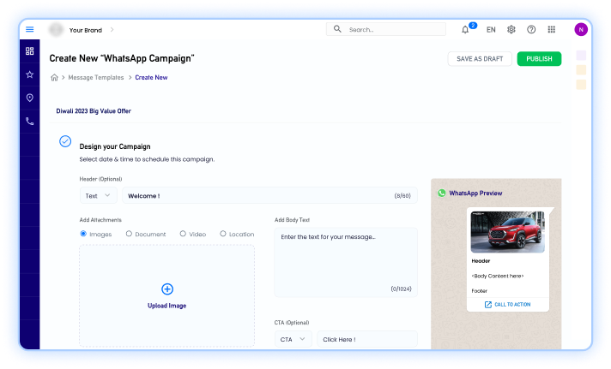Click the lower orange swatch on right
This screenshot has width=611, height=369.
tap(581, 85)
